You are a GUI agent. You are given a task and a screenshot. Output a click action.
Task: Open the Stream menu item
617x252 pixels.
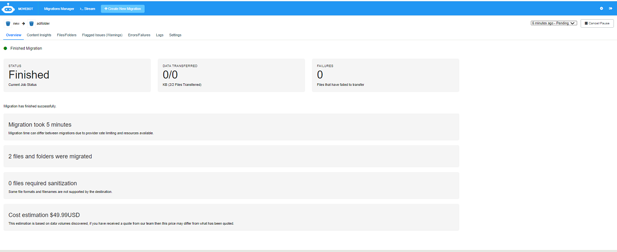(x=87, y=9)
